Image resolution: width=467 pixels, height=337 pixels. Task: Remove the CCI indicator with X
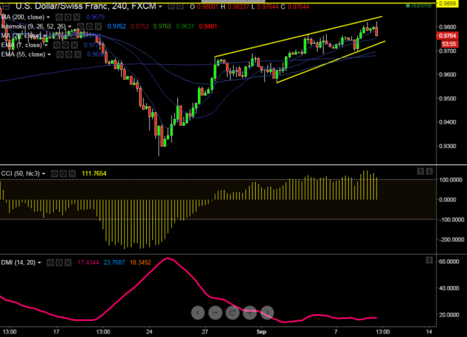click(x=72, y=173)
